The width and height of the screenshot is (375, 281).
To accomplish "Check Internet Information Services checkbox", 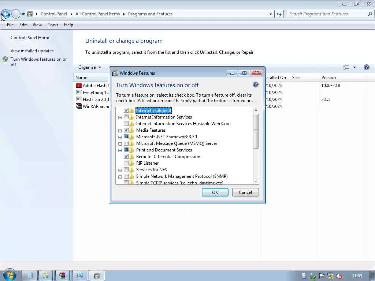I will click(x=126, y=117).
